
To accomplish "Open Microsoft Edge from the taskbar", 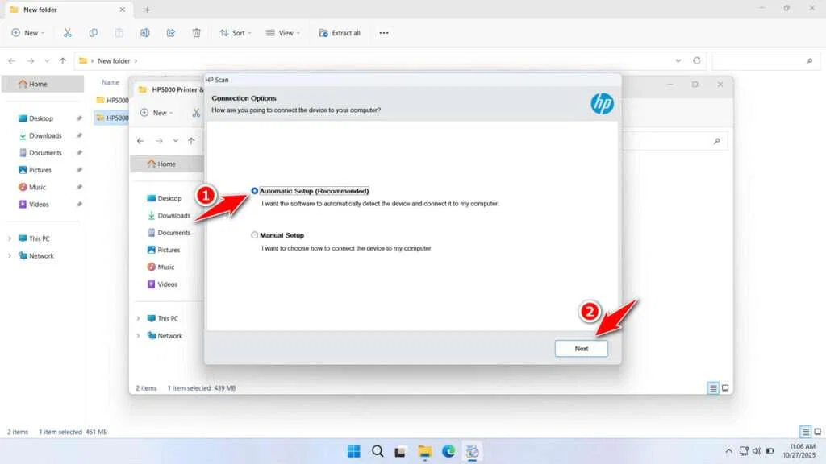I will [448, 451].
